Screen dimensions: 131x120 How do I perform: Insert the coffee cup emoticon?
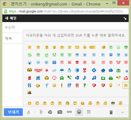38,85
